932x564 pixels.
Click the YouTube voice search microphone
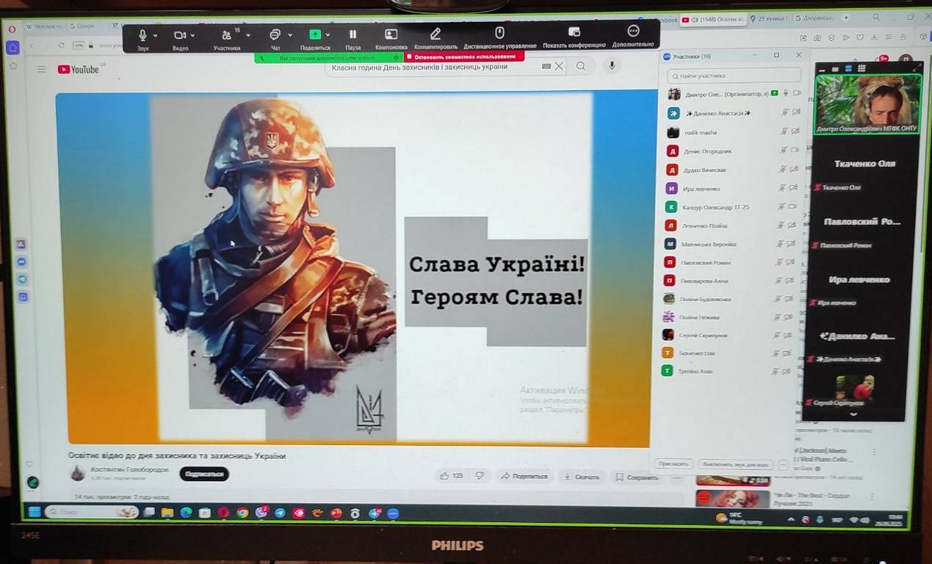tap(611, 66)
